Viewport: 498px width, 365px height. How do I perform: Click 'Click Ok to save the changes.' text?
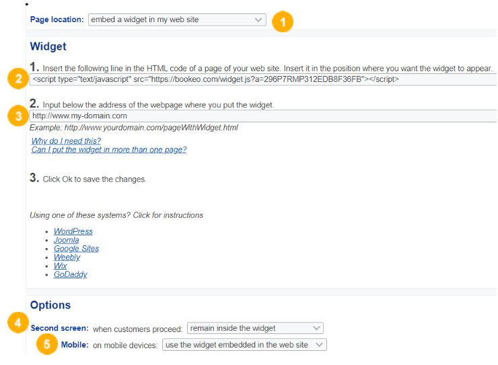(x=94, y=179)
